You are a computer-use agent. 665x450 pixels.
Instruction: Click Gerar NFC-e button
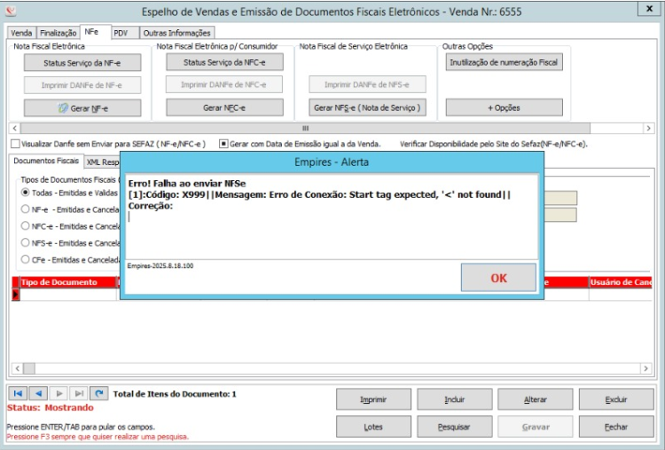(x=224, y=107)
